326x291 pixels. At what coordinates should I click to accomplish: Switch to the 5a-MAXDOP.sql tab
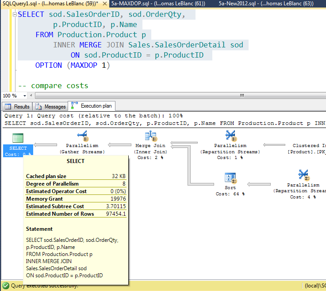pos(158,4)
